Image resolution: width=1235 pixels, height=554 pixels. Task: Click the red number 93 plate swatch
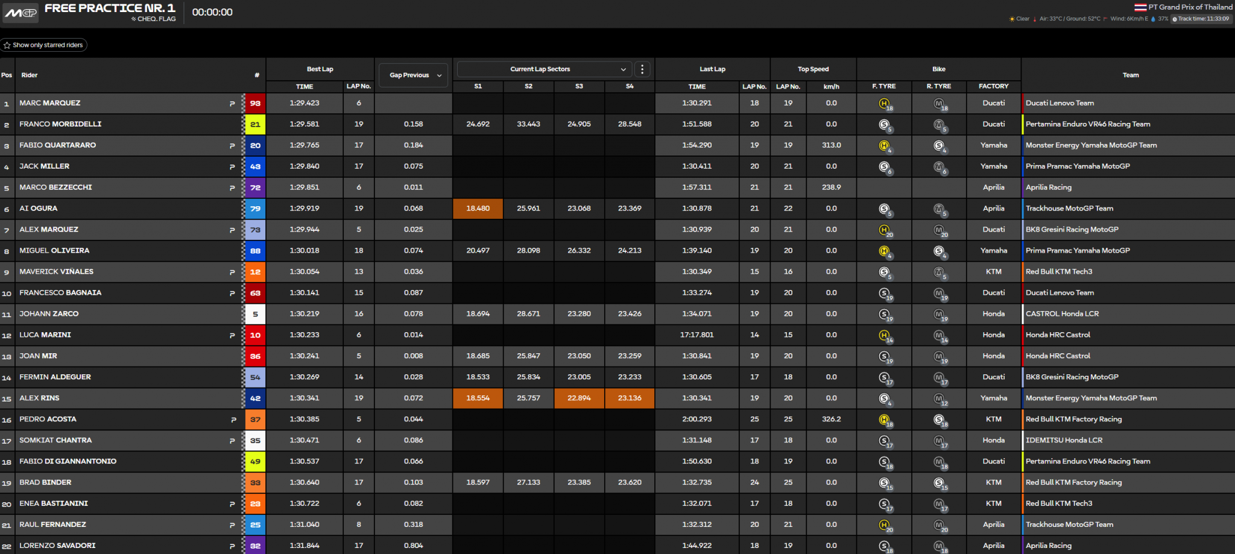coord(255,103)
